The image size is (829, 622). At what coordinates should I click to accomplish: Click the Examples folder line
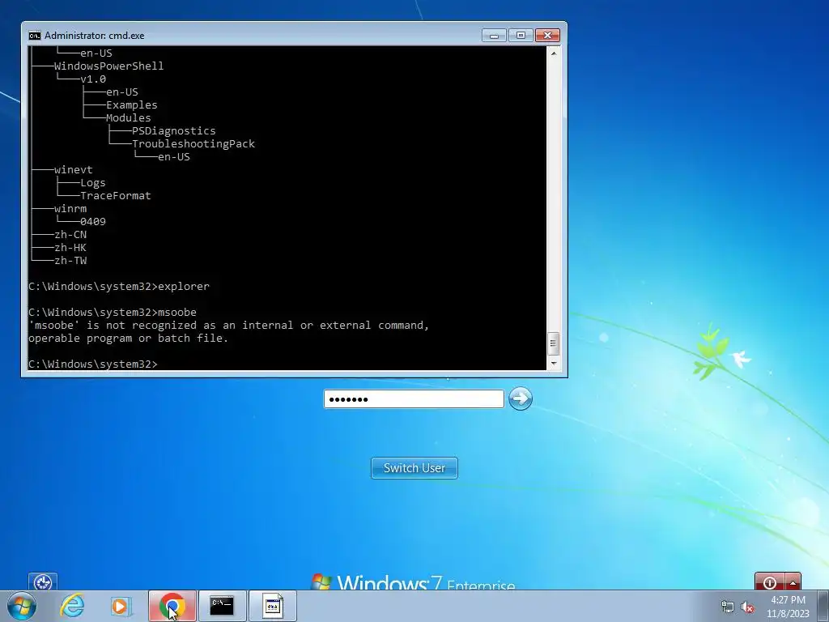[x=132, y=104]
